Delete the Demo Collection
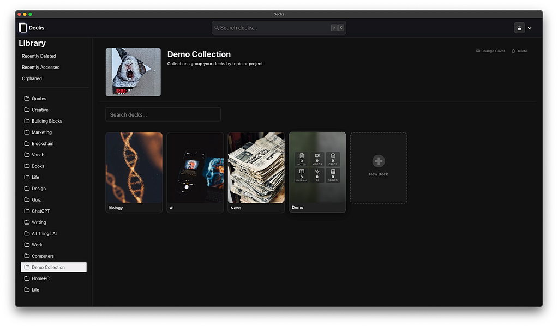 pos(519,51)
